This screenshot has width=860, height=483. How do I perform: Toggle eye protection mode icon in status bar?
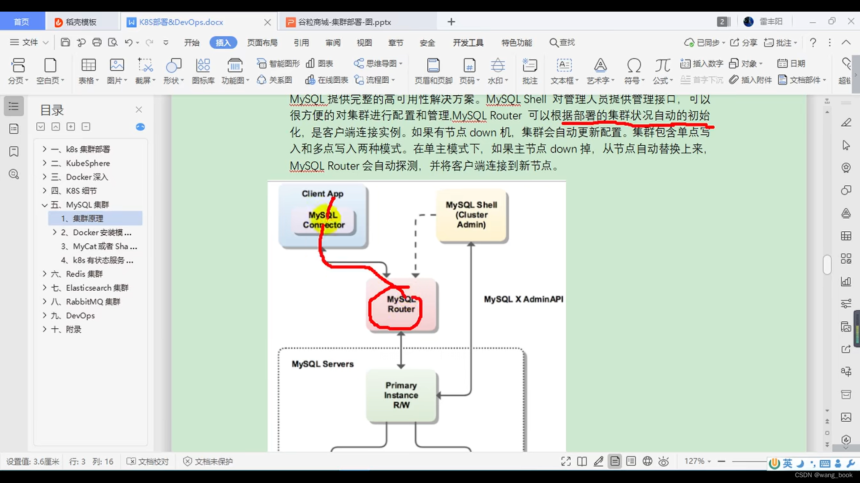coord(664,462)
